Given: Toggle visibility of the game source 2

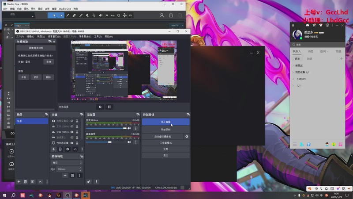Looking at the screenshot, I should (x=72, y=138).
